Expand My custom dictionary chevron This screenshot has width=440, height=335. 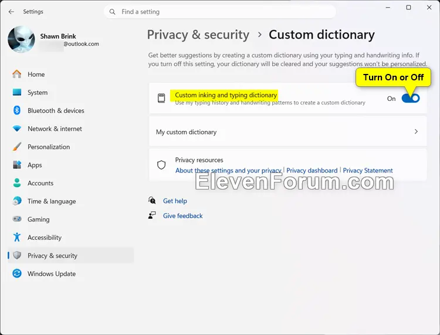pos(416,131)
